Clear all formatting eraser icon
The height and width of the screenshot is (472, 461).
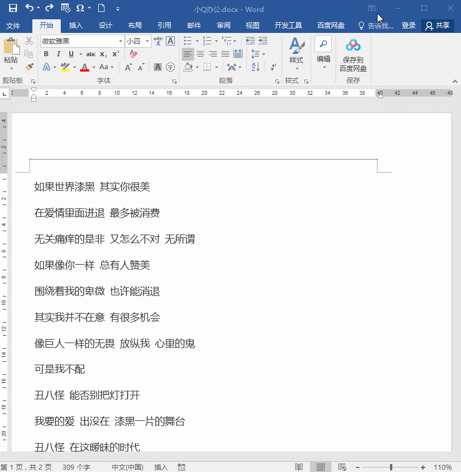[133, 54]
